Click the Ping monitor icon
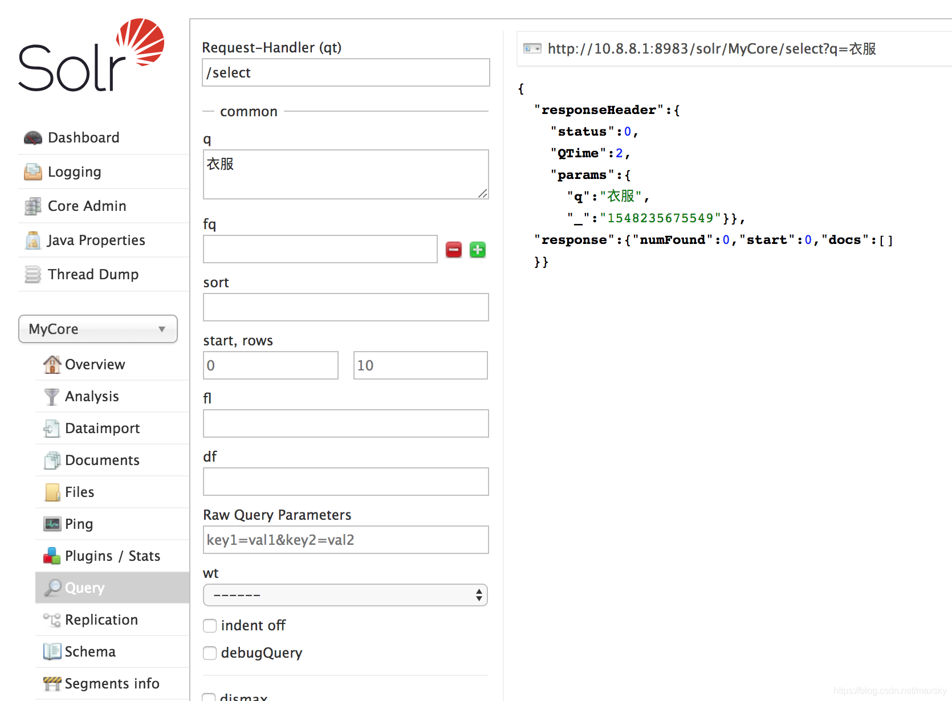The height and width of the screenshot is (701, 952). click(52, 524)
